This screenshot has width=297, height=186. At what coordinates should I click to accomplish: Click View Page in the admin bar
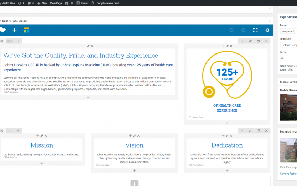coord(56,3)
